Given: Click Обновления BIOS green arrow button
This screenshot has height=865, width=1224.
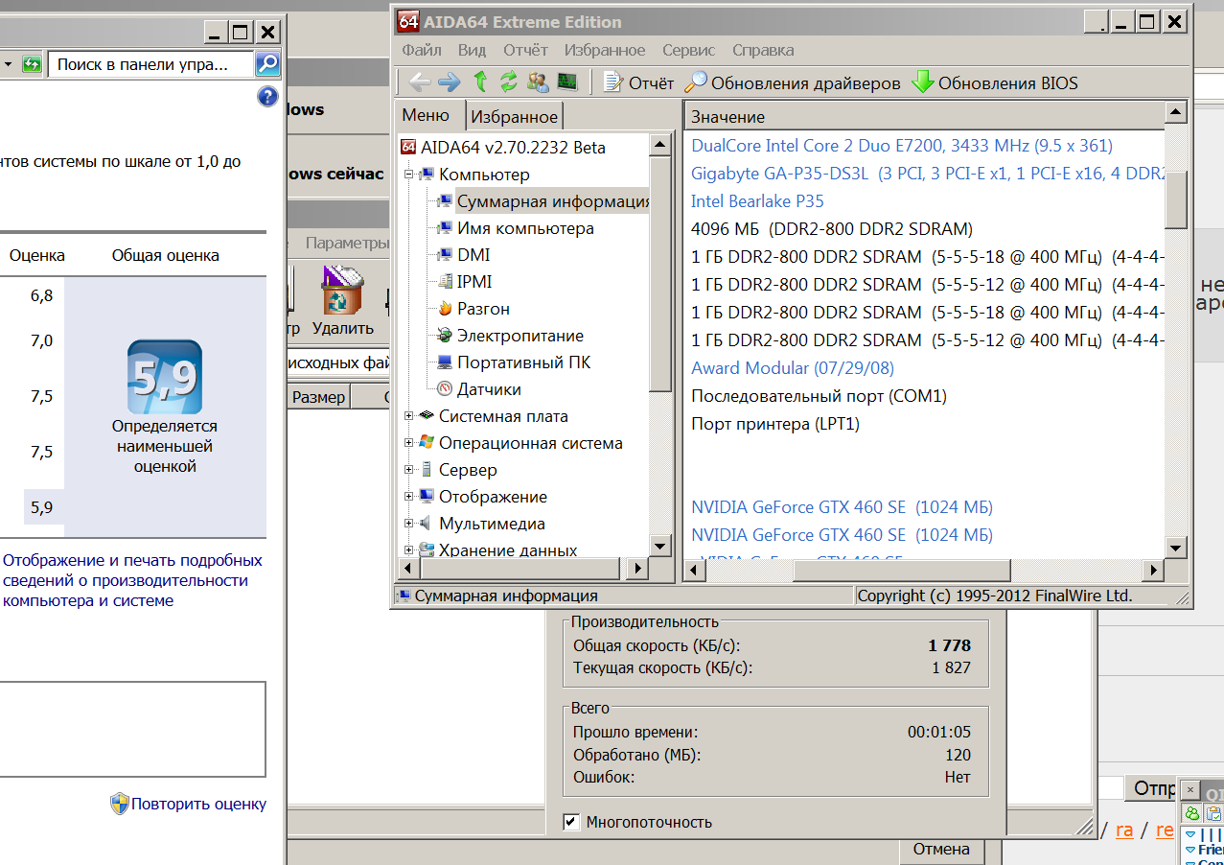Looking at the screenshot, I should pyautogui.click(x=995, y=83).
